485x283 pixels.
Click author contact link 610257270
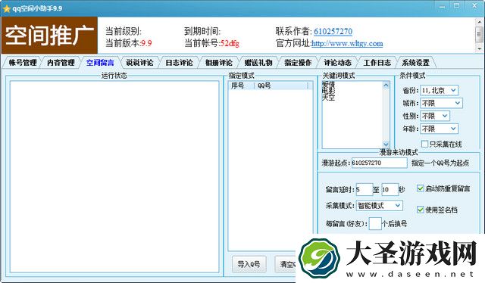[x=333, y=32]
